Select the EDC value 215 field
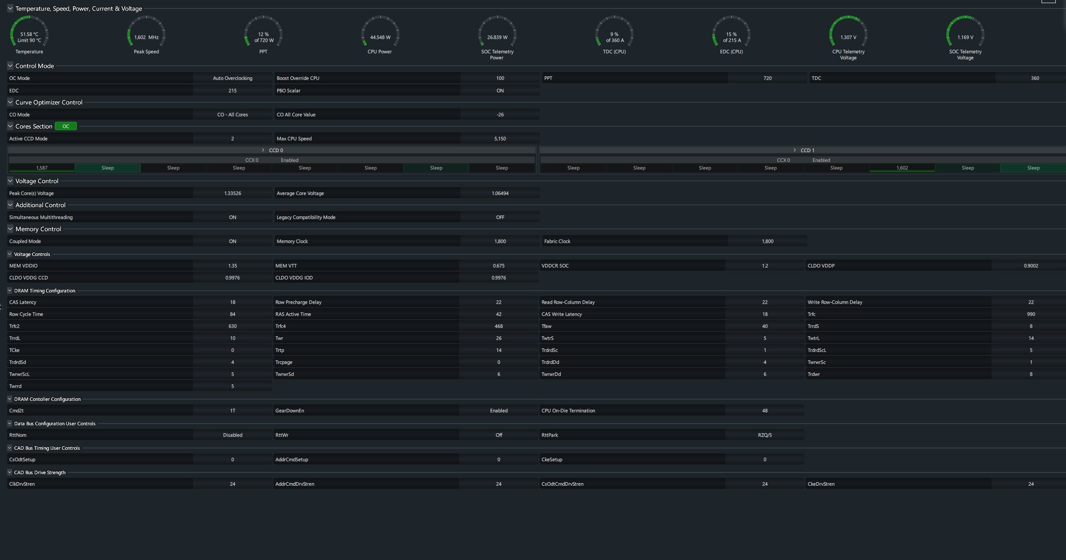Image resolution: width=1066 pixels, height=560 pixels. click(233, 91)
